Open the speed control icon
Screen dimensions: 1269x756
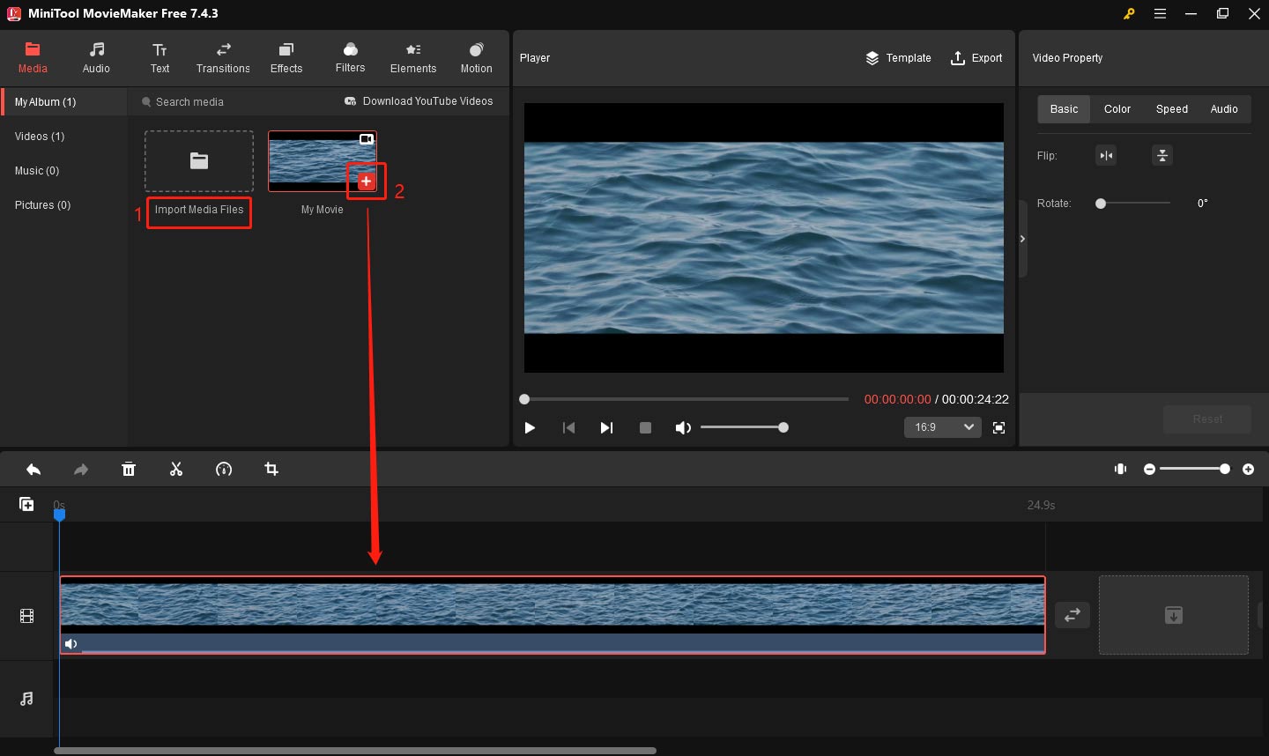click(x=224, y=470)
